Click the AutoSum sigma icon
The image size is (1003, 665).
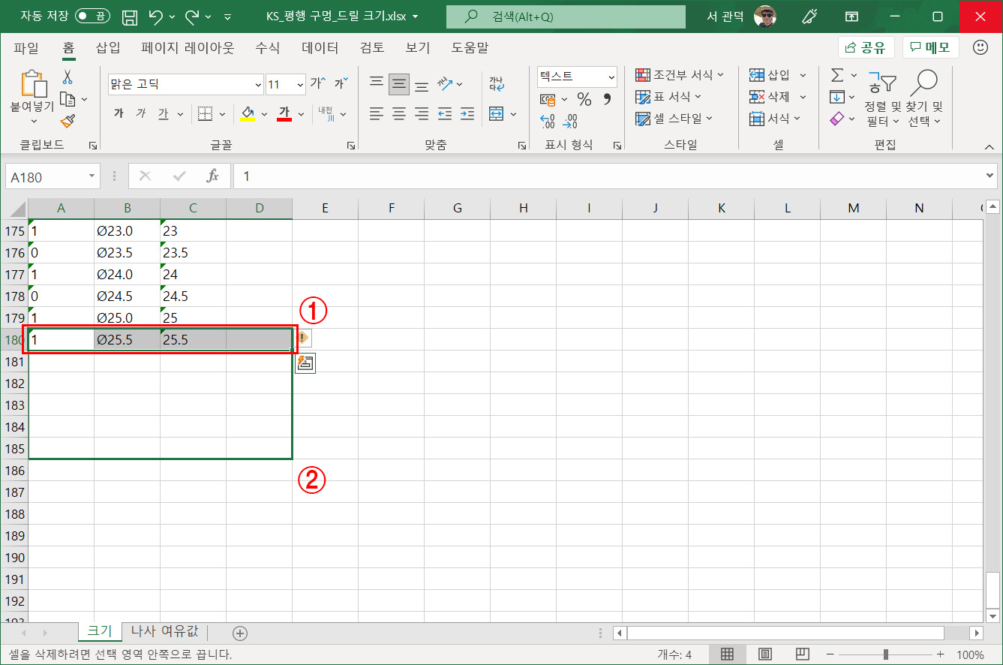839,74
